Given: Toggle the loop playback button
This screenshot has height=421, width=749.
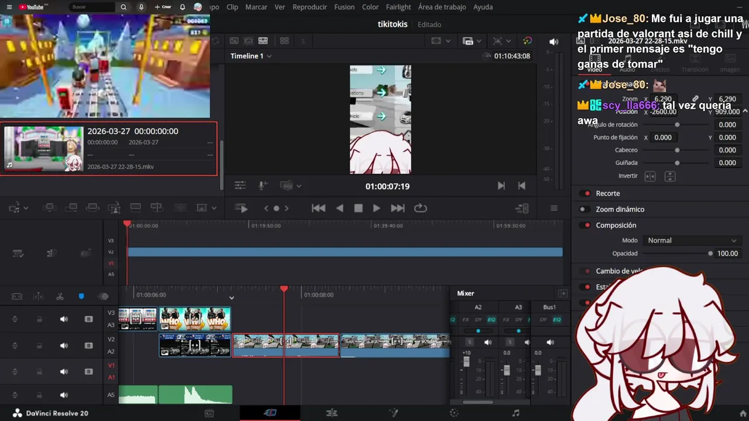Looking at the screenshot, I should [420, 208].
